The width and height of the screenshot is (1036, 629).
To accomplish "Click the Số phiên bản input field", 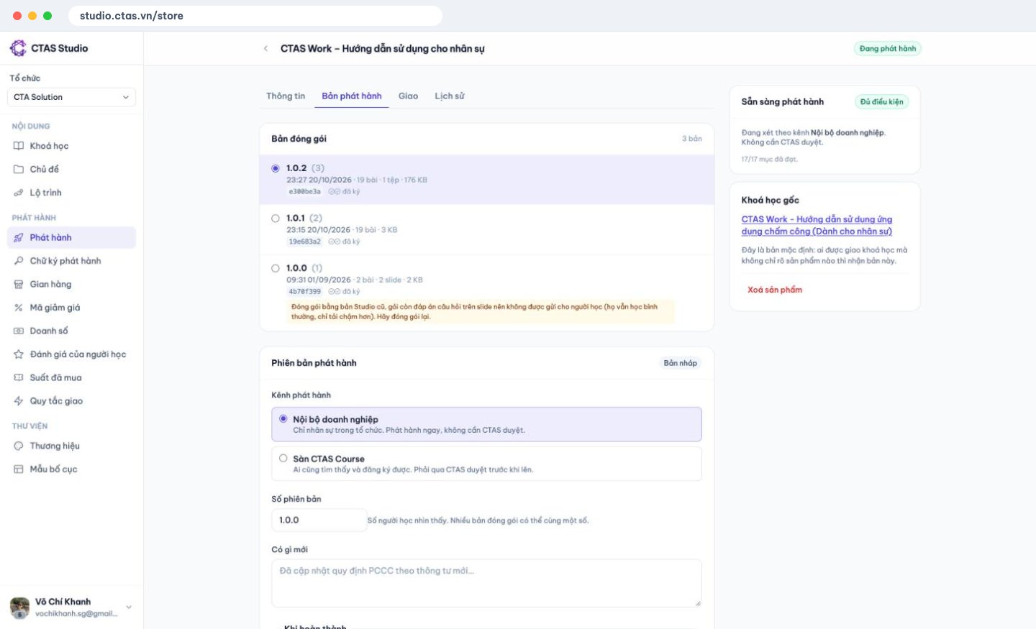I will point(319,520).
